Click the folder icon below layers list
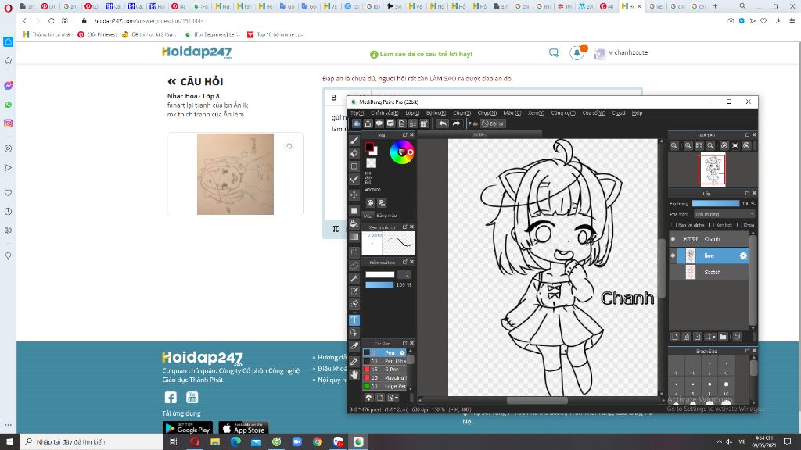 (723, 337)
